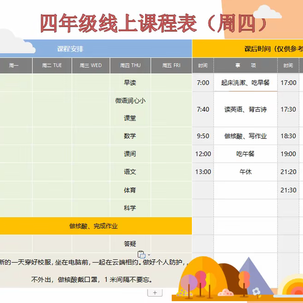Click the 21:30 time cell
The image size is (303, 303).
[288, 190]
